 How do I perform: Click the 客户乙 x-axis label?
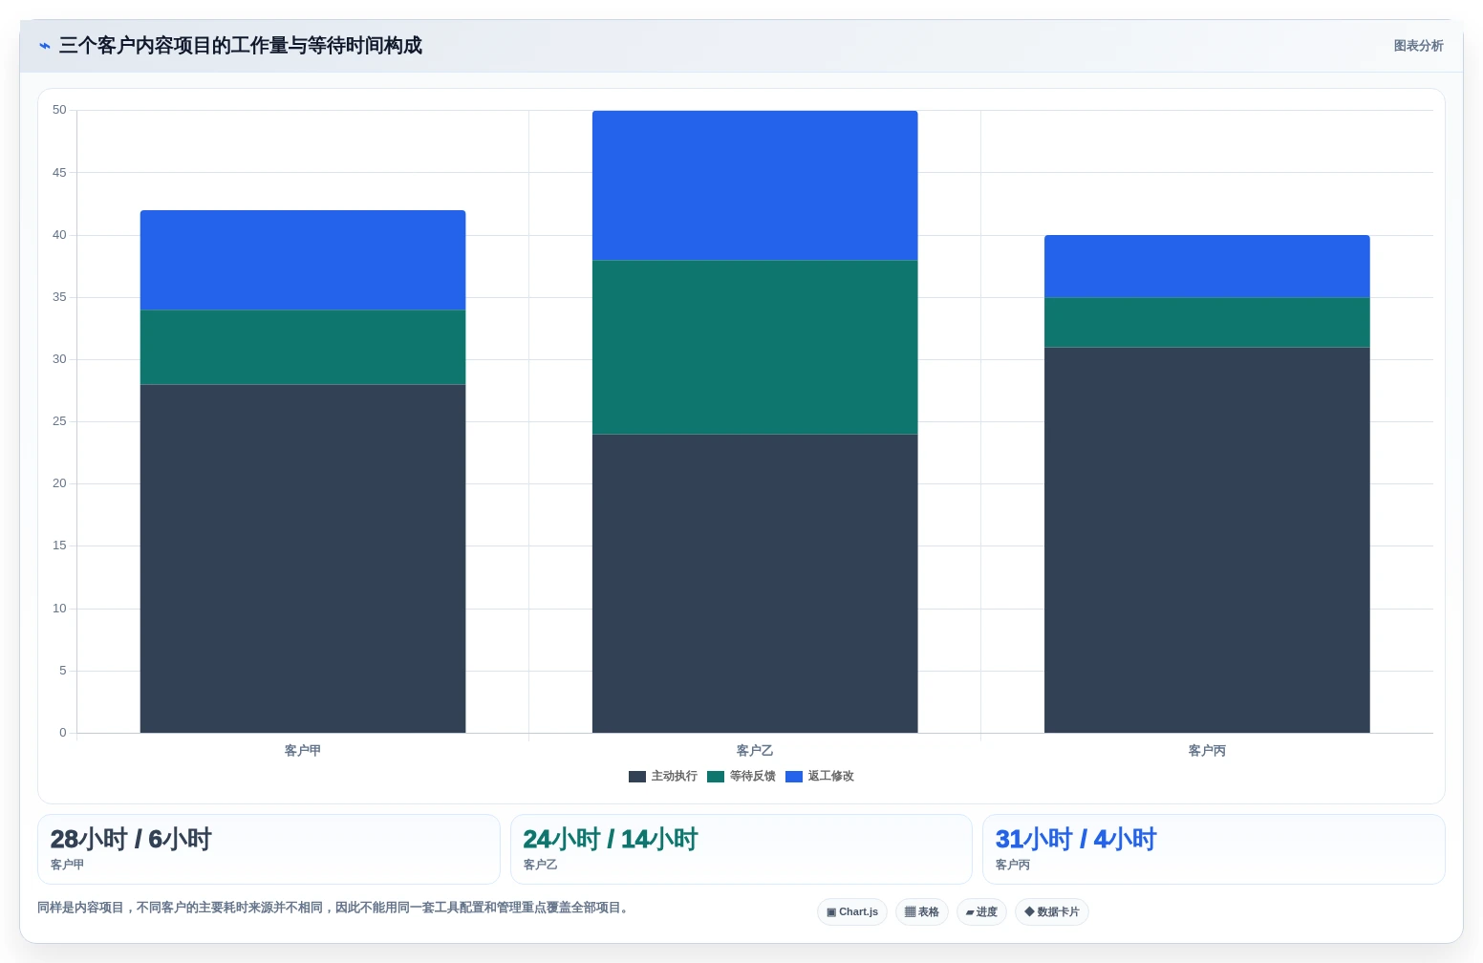pyautogui.click(x=755, y=751)
